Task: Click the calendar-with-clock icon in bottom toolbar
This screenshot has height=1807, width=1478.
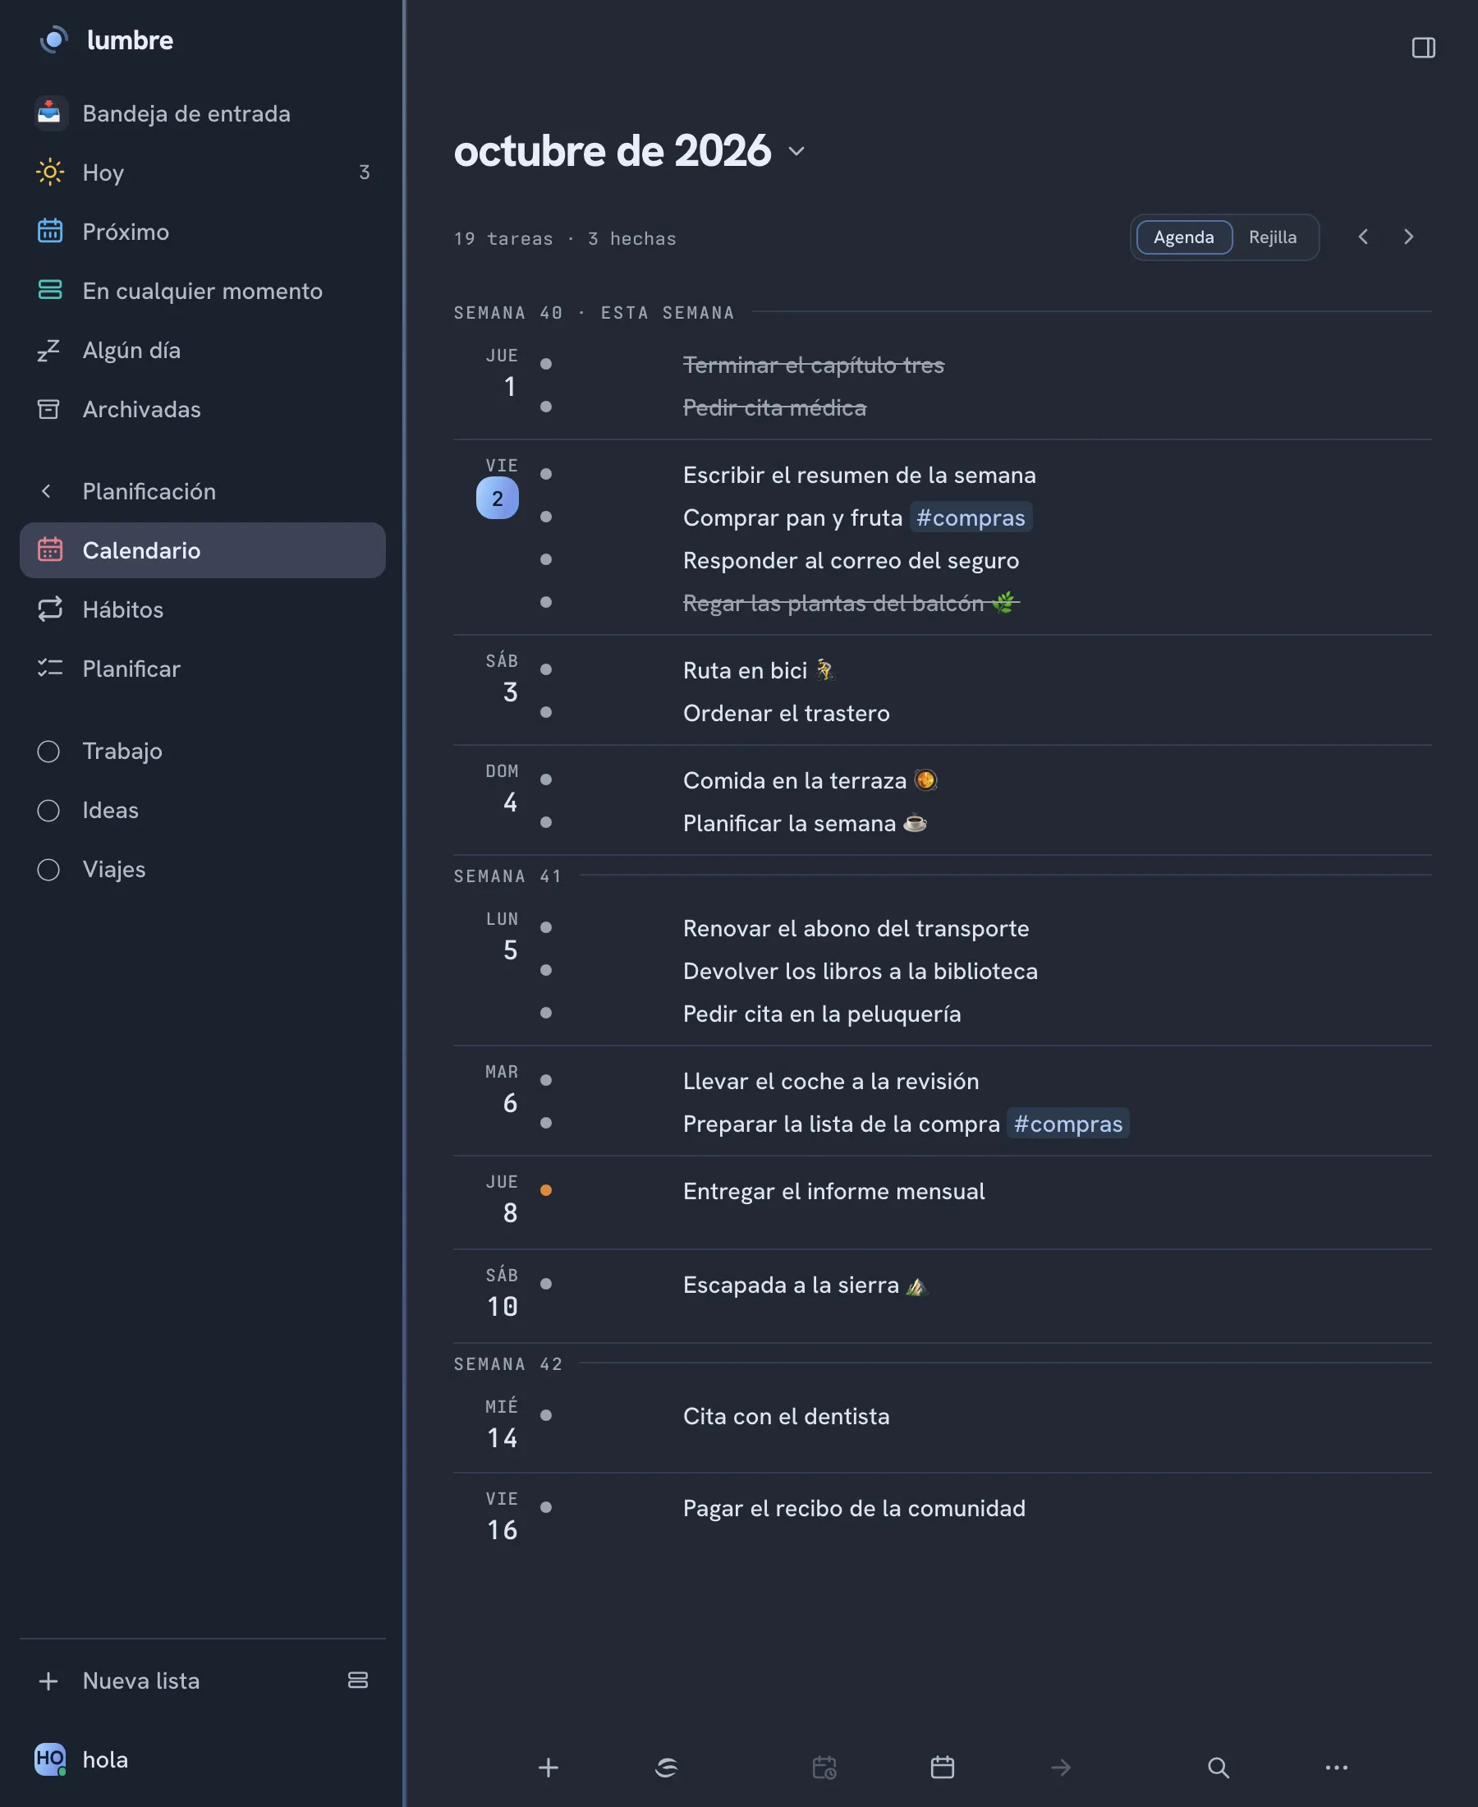Action: pos(824,1767)
